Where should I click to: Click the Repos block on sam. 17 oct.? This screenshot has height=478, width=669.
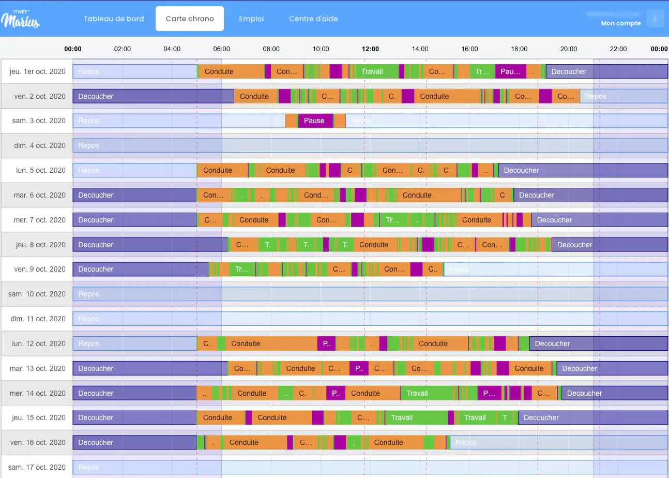coord(370,467)
